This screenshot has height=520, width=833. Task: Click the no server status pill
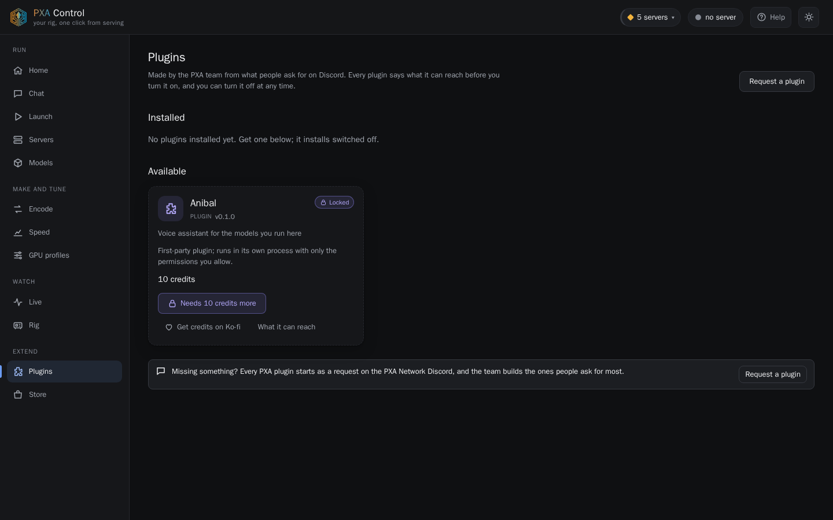pyautogui.click(x=715, y=17)
